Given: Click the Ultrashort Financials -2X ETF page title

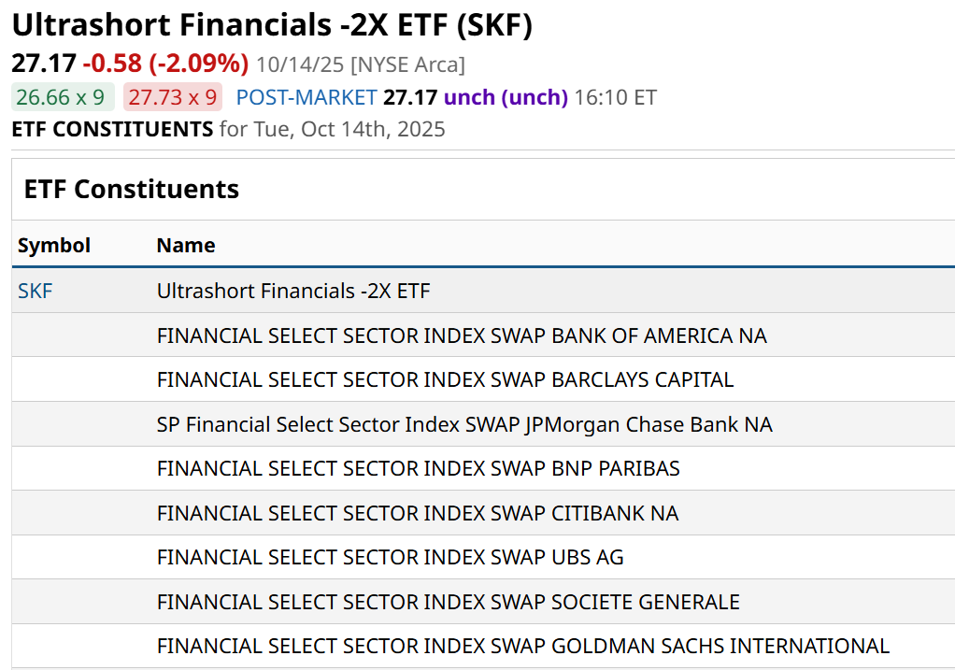Looking at the screenshot, I should pyautogui.click(x=272, y=24).
